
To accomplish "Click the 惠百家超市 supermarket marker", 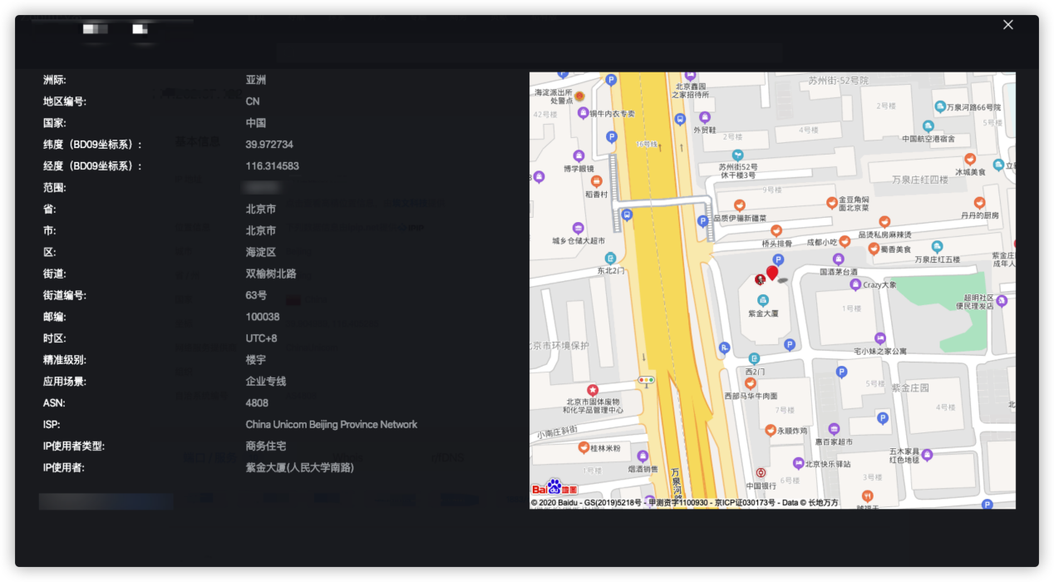I will click(833, 428).
